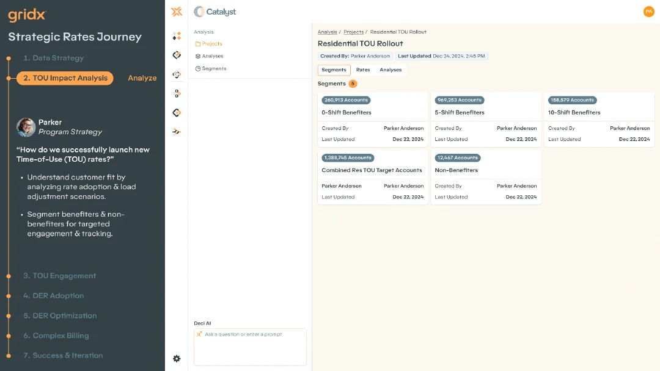
Task: Click the gridx logo
Action: [27, 15]
